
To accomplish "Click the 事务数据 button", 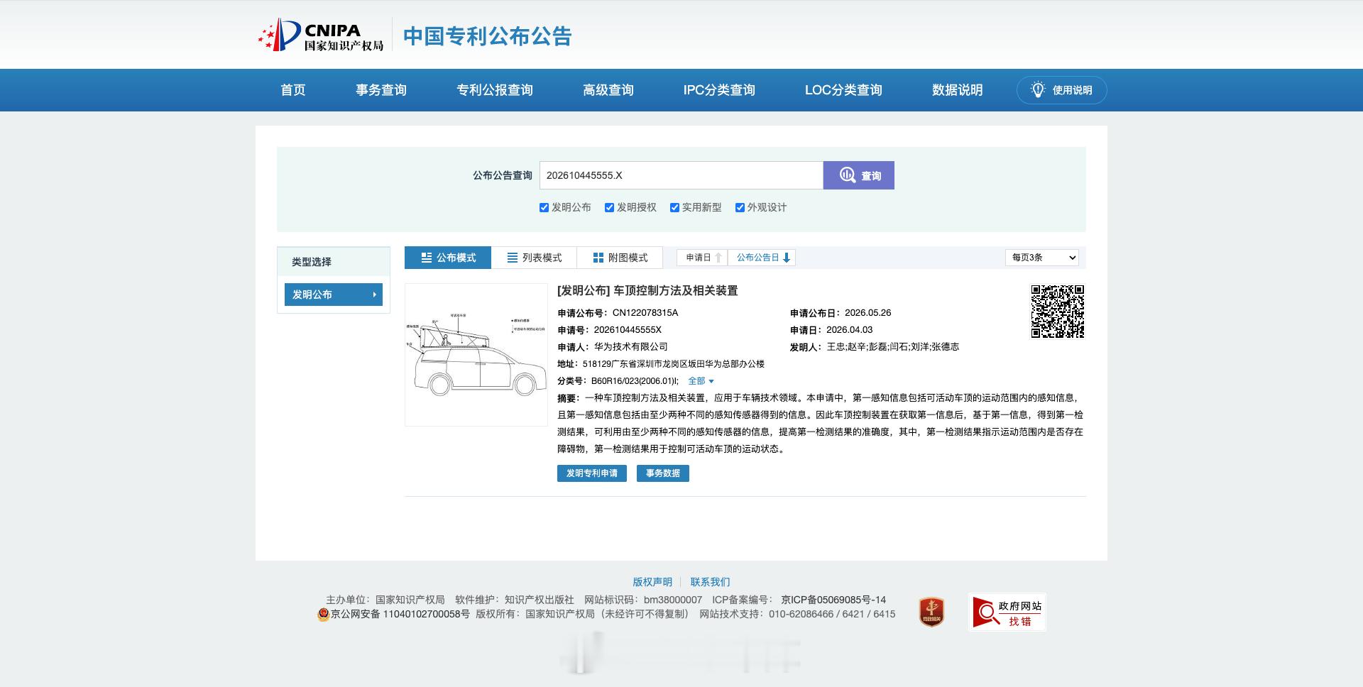I will coord(663,473).
